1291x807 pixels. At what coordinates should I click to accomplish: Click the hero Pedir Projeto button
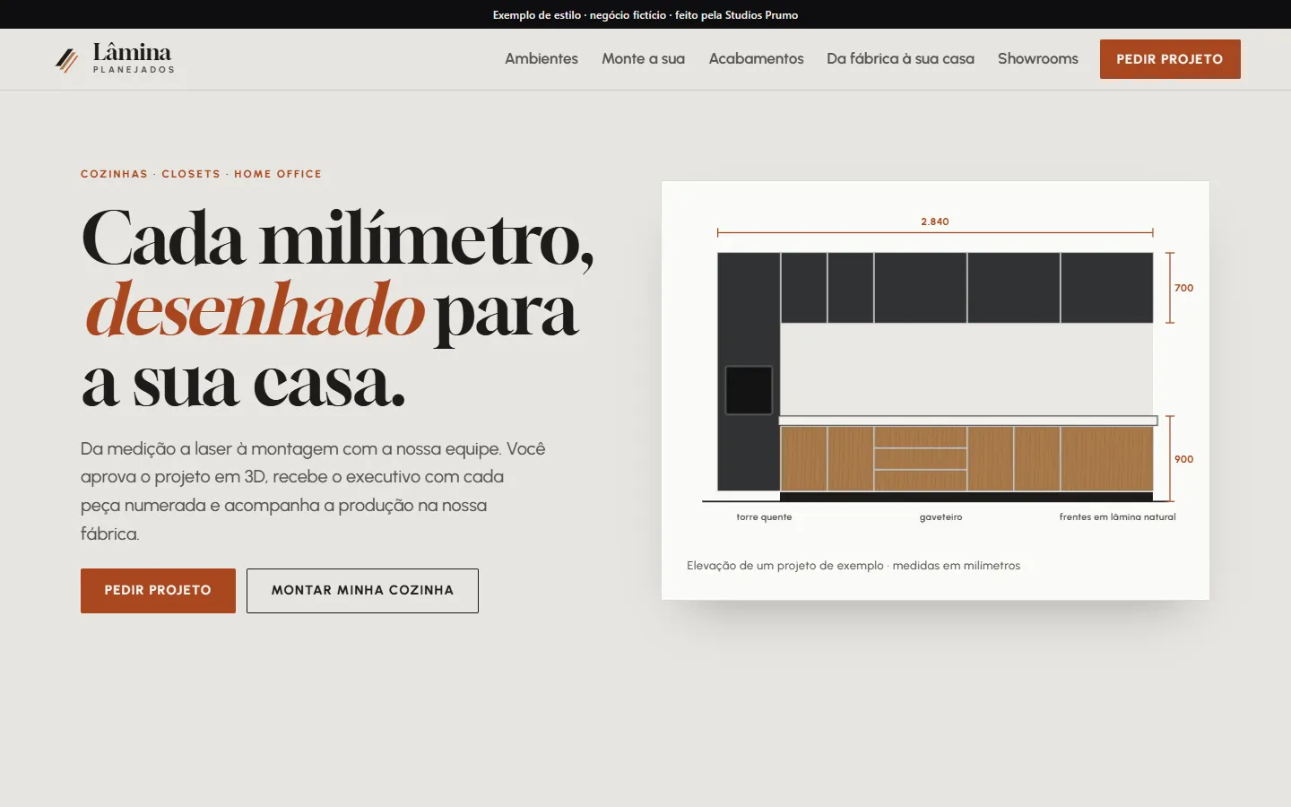[x=158, y=591]
